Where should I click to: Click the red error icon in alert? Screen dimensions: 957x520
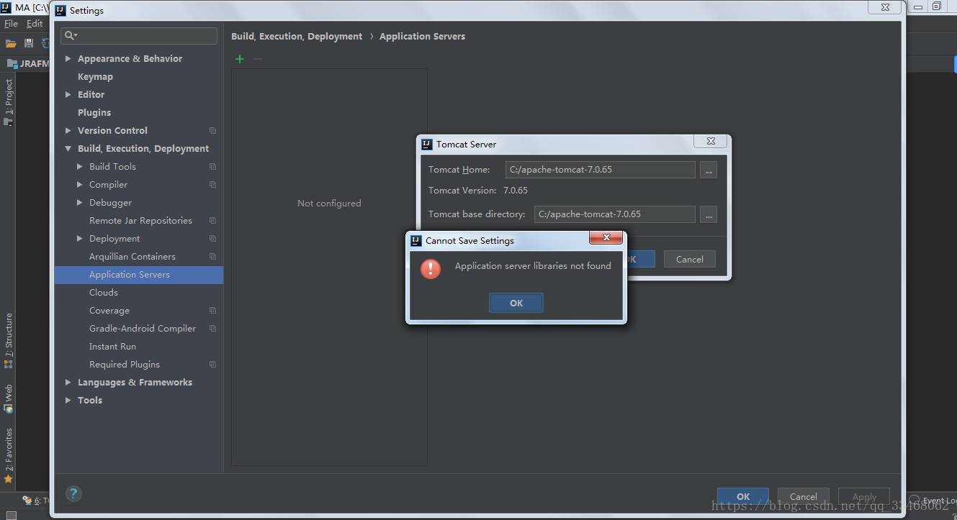pos(431,269)
